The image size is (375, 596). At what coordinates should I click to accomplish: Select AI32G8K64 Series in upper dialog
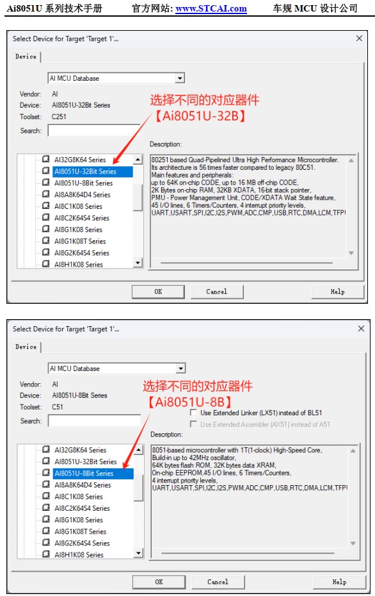tap(80, 160)
